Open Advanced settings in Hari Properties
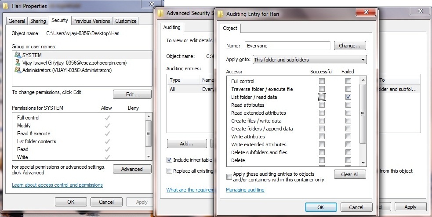This screenshot has width=432, height=217. point(132,169)
